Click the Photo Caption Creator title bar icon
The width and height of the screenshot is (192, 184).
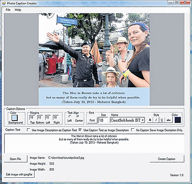coord(4,3)
